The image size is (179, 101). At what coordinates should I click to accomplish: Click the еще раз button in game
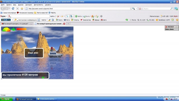(x=34, y=53)
